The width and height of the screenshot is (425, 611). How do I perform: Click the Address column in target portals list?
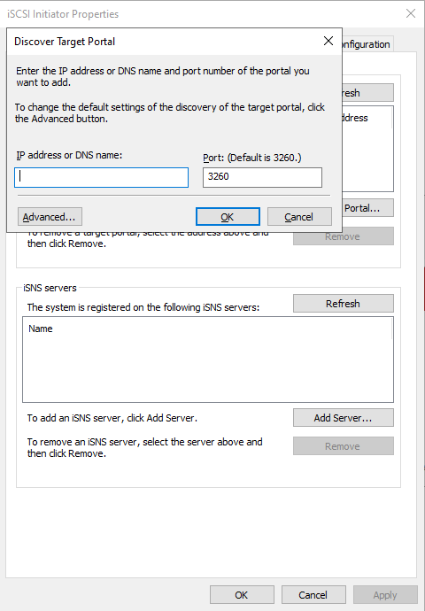click(355, 118)
